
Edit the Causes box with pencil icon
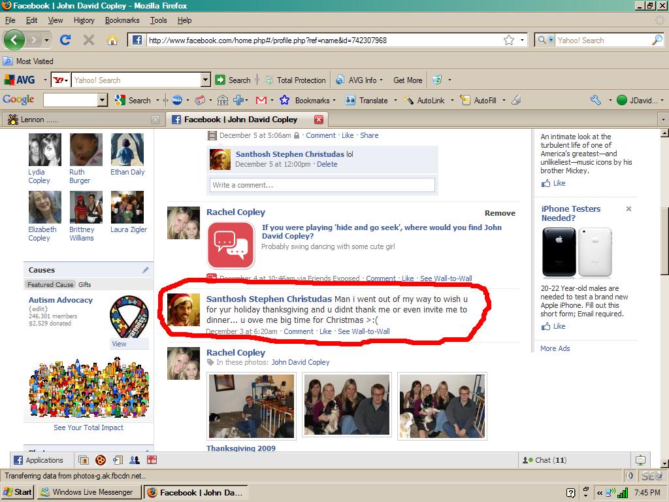pos(146,270)
